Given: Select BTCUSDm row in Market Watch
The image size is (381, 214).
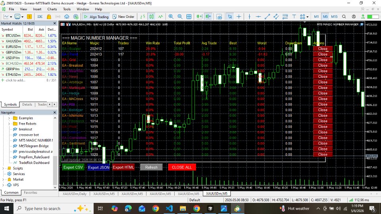Looking at the screenshot, I should [x=29, y=35].
